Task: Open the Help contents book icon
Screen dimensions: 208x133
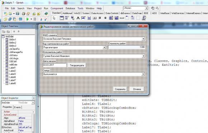Action: [46, 14]
